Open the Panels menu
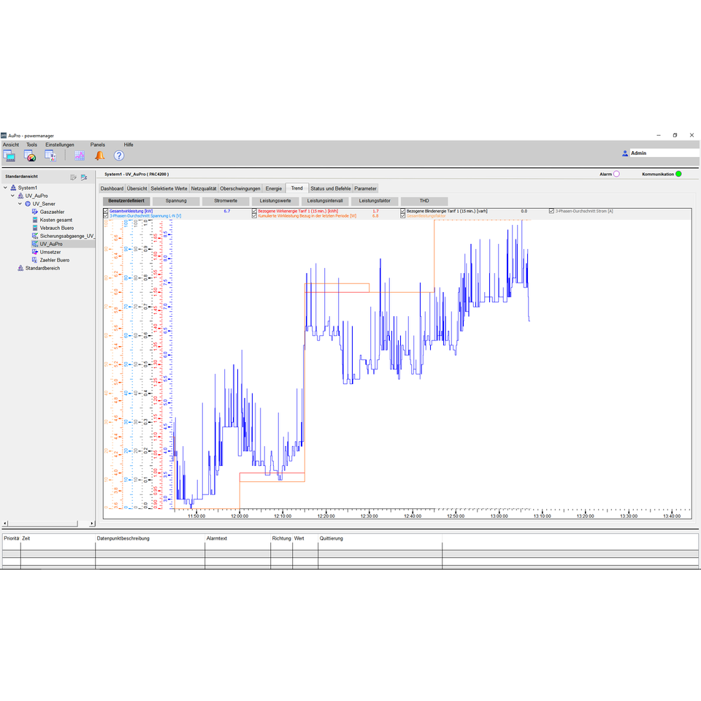 (x=97, y=145)
